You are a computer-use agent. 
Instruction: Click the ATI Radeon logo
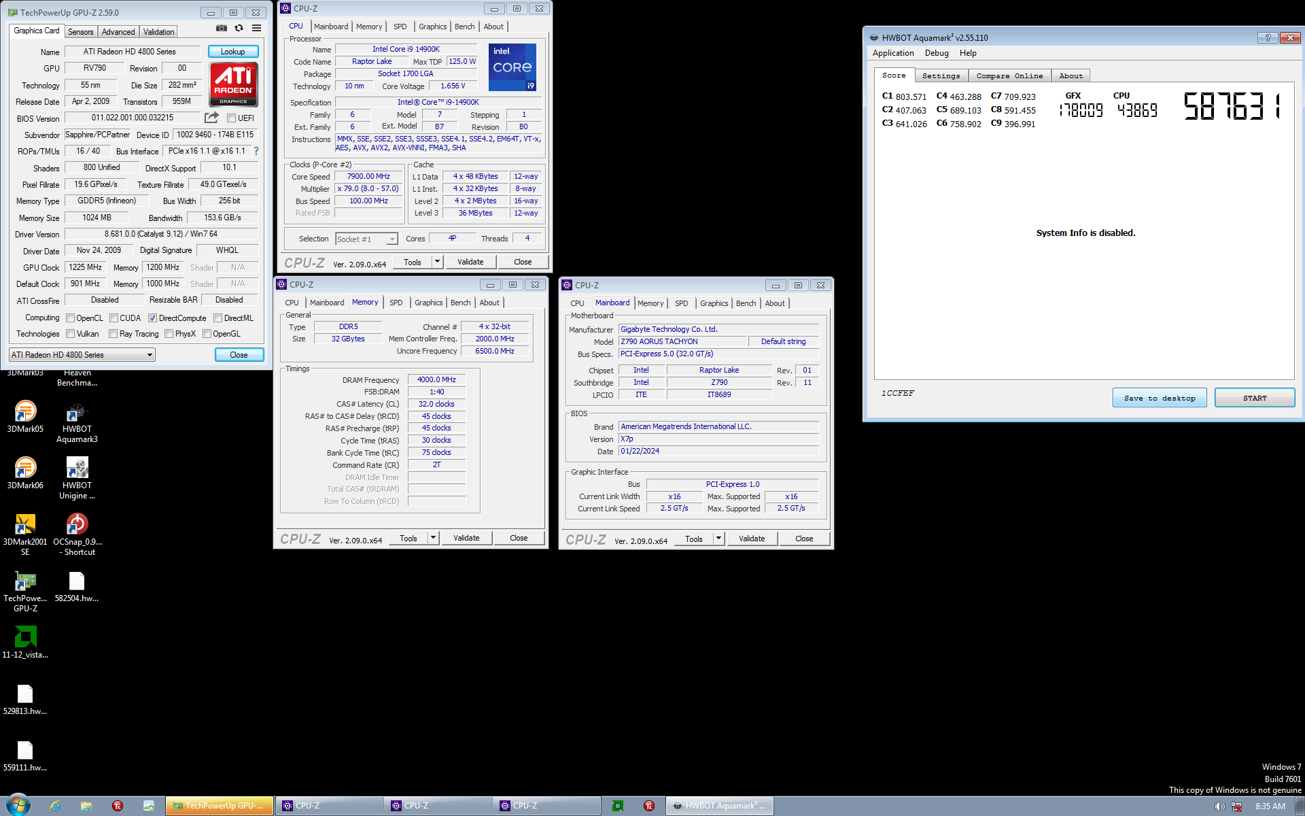coord(234,84)
